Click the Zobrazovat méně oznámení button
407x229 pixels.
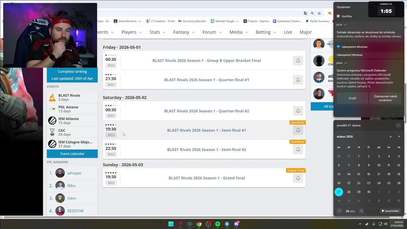point(385,98)
